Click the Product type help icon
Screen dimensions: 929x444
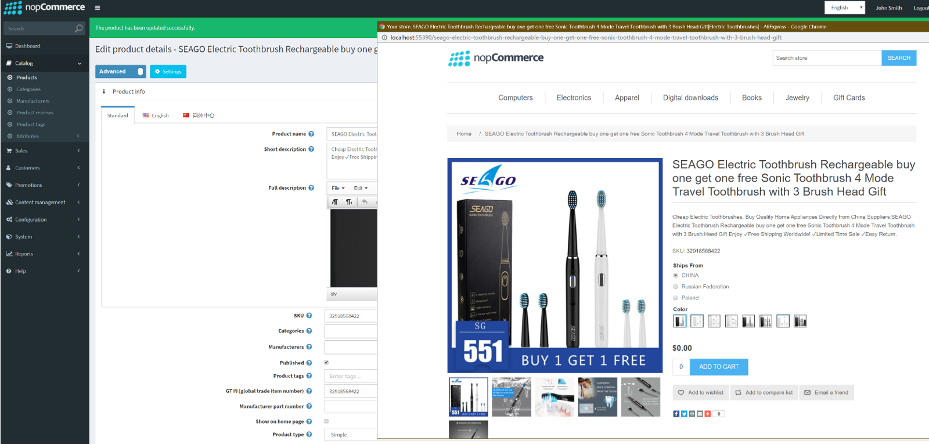coord(309,434)
